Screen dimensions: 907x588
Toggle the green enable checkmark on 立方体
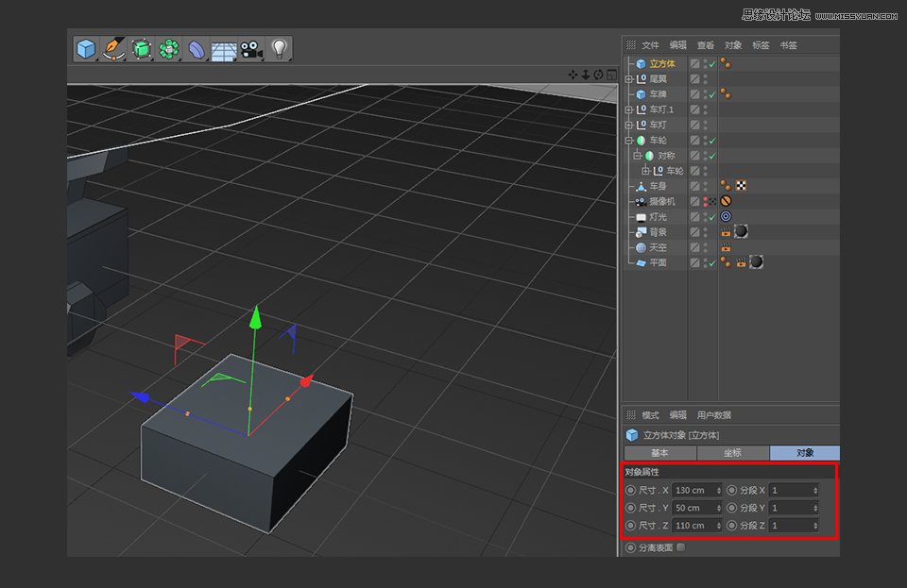[x=712, y=62]
